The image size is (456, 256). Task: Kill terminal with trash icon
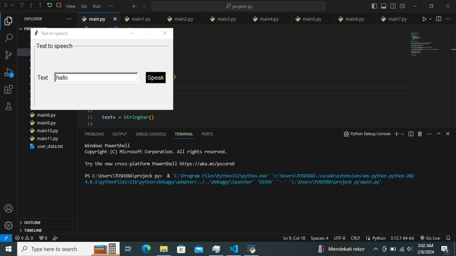[x=420, y=134]
